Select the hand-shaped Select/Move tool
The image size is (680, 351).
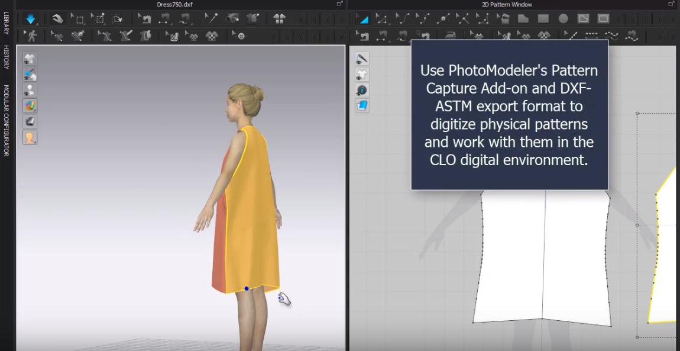coord(58,19)
